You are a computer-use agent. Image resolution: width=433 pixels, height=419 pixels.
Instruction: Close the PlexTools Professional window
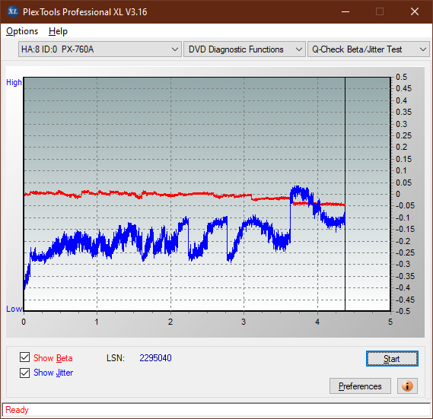click(415, 11)
